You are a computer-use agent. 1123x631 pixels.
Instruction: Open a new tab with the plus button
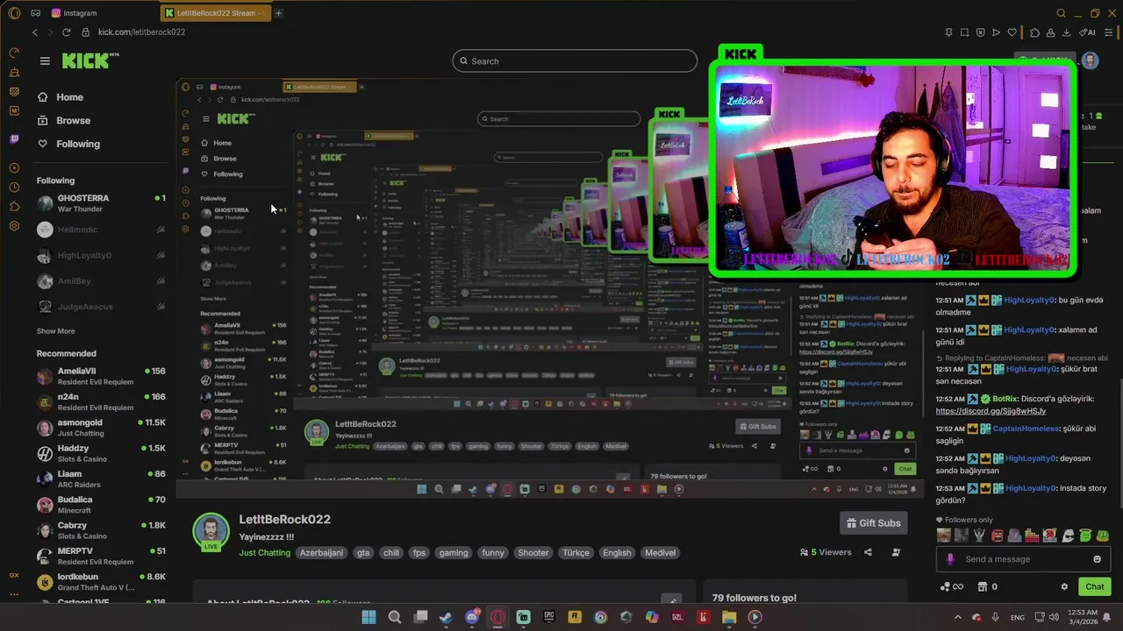tap(278, 13)
